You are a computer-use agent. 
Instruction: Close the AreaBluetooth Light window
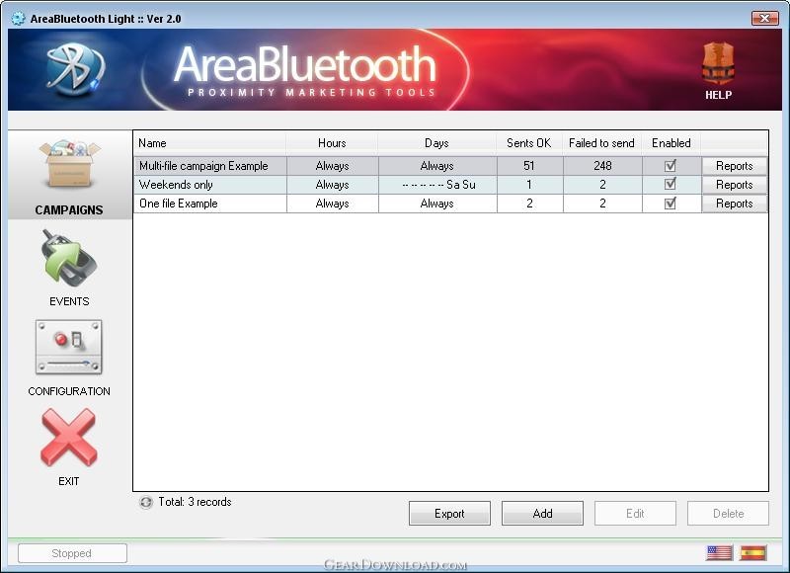pos(764,18)
